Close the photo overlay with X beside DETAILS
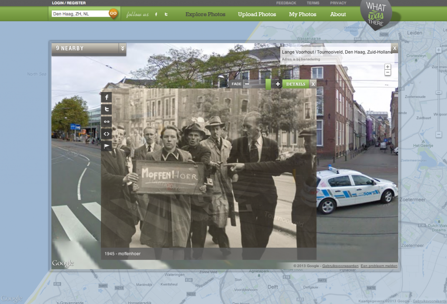This screenshot has width=447, height=304. tap(313, 84)
